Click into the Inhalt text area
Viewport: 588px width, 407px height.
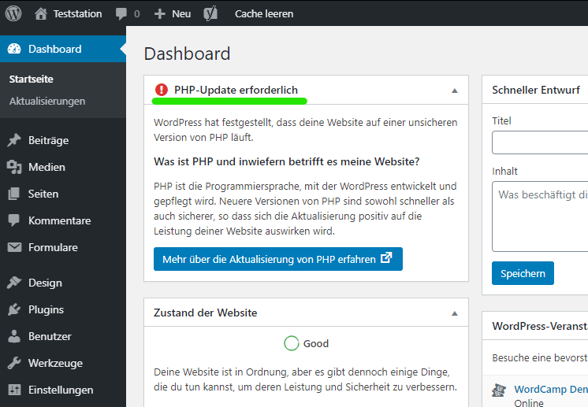540,216
